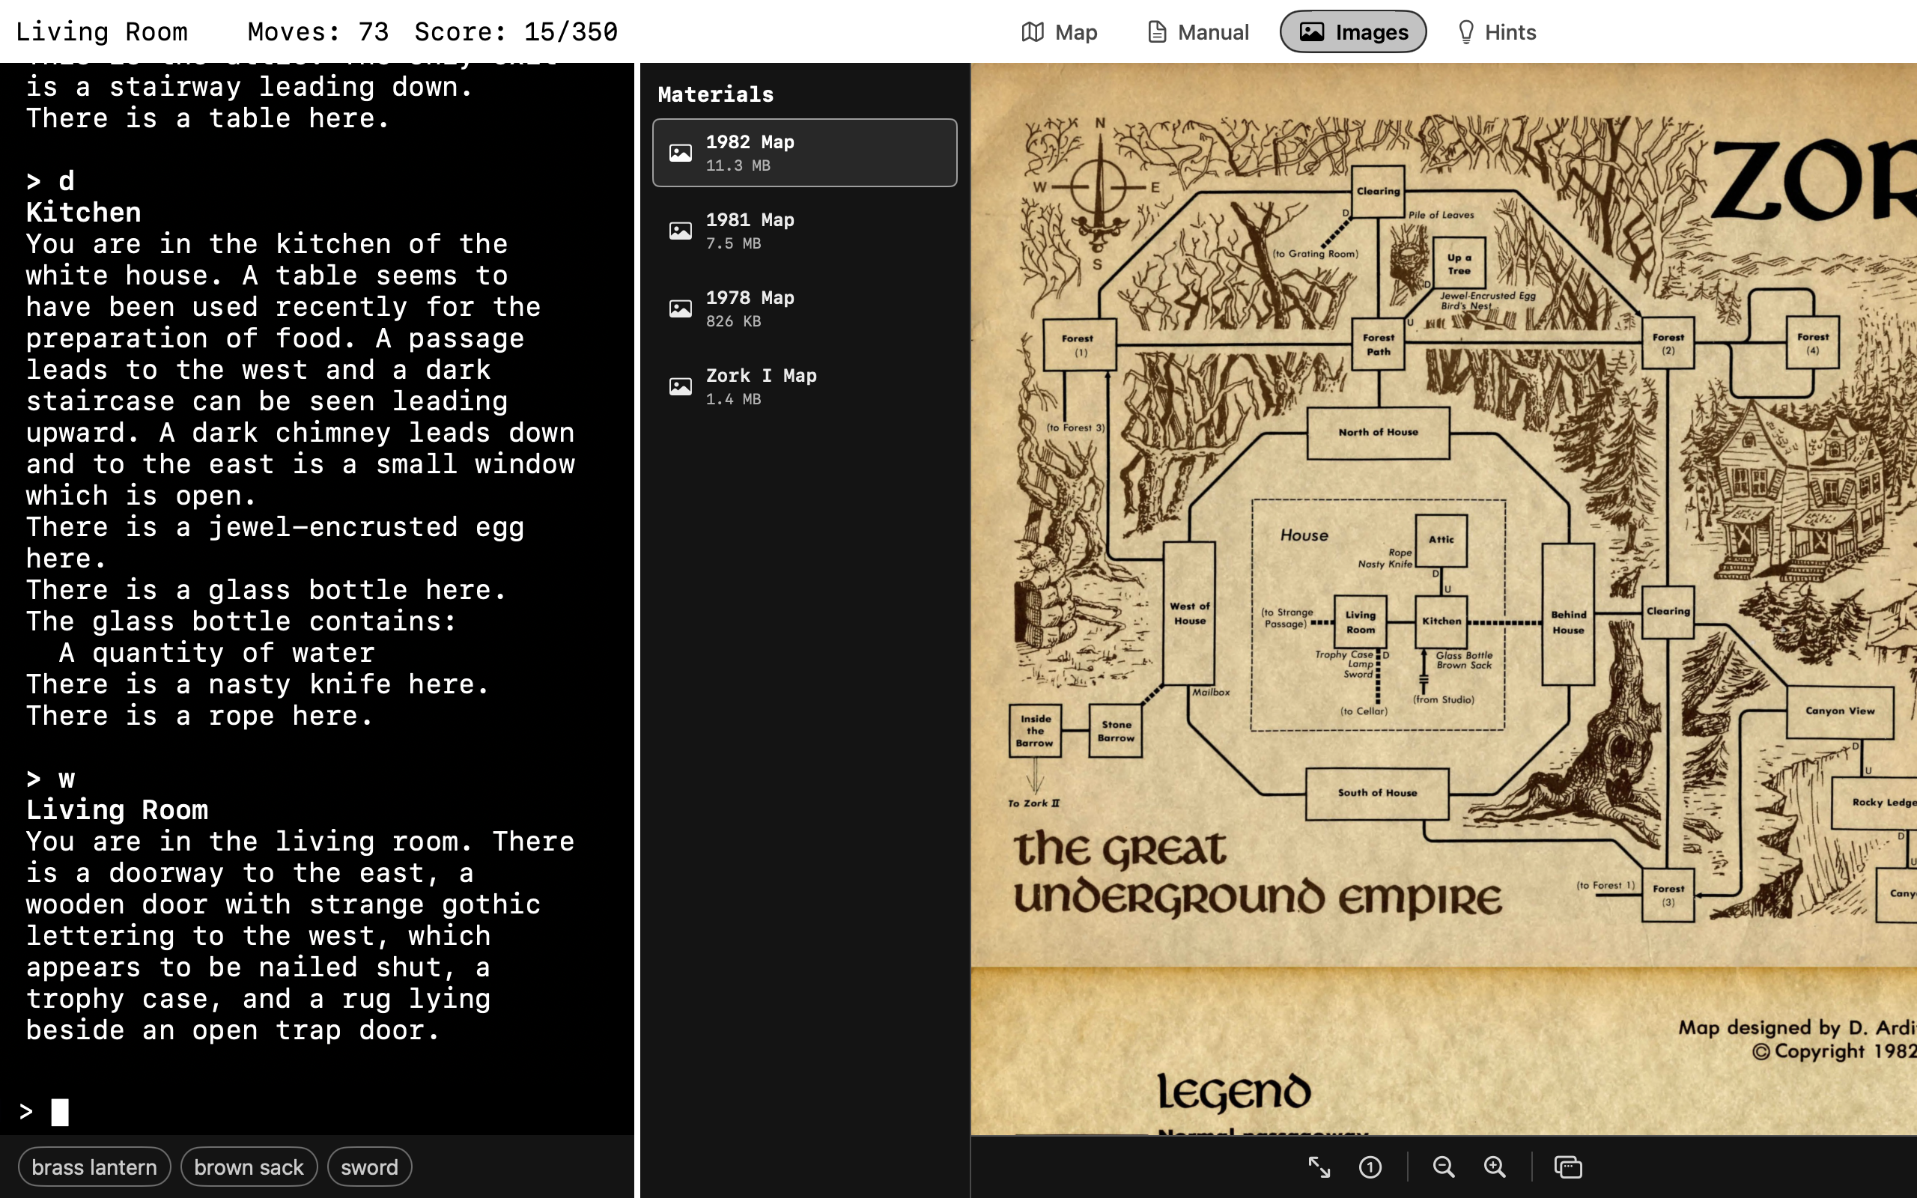Click the Moves: 73 counter
The image size is (1917, 1198).
pyautogui.click(x=318, y=31)
